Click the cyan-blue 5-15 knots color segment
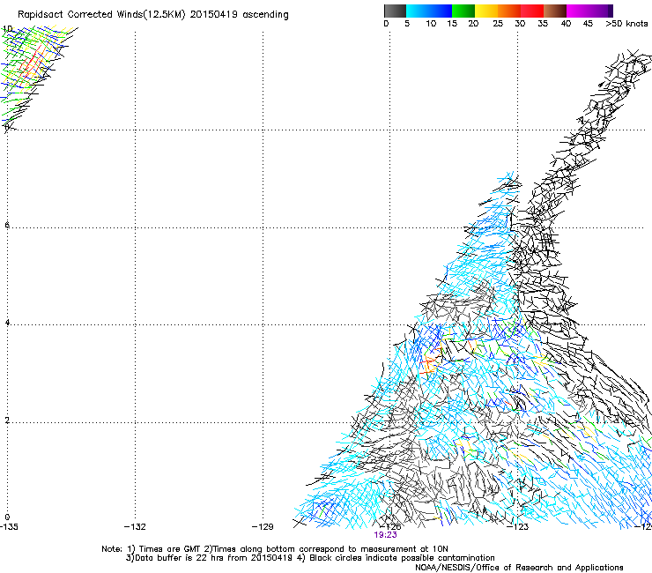 [x=429, y=11]
